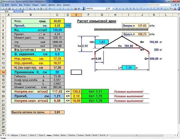Viewport: 180px width, 139px height.
Task: Open the Paste options dropdown arrow
Action: click(43, 9)
